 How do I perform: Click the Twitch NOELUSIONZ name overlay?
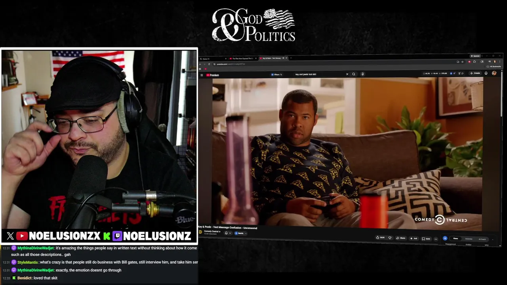[157, 236]
